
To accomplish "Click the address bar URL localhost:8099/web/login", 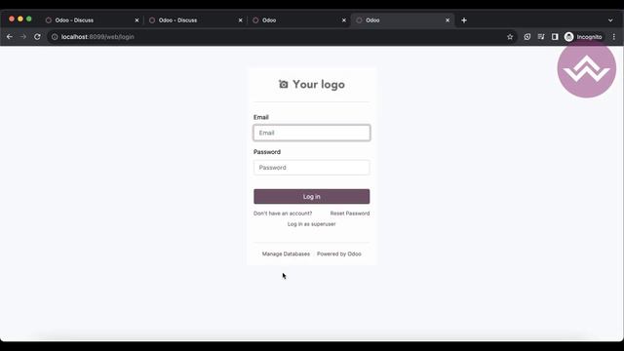I will [x=97, y=37].
